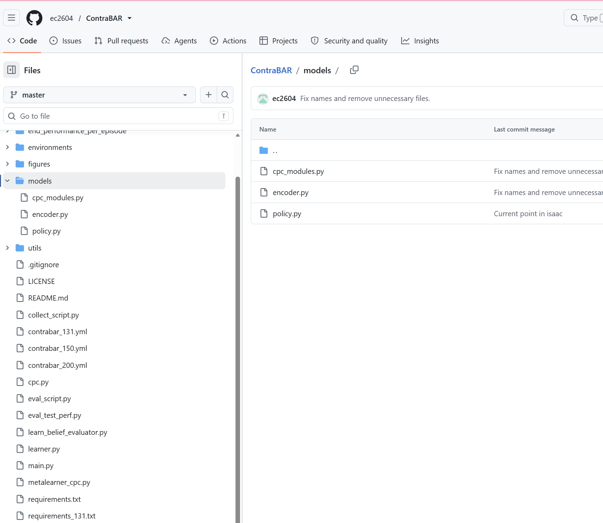Open the Projects tab
This screenshot has width=603, height=523.
coord(279,41)
